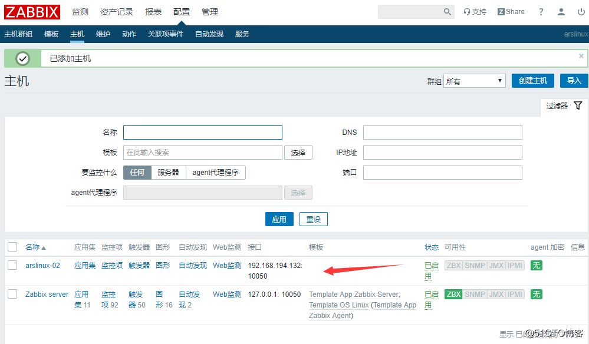Click the power logout icon
589x344 pixels.
581,12
